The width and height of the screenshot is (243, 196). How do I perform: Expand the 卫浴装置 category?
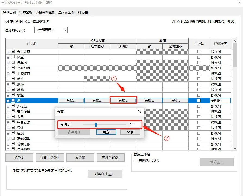pos(8,74)
